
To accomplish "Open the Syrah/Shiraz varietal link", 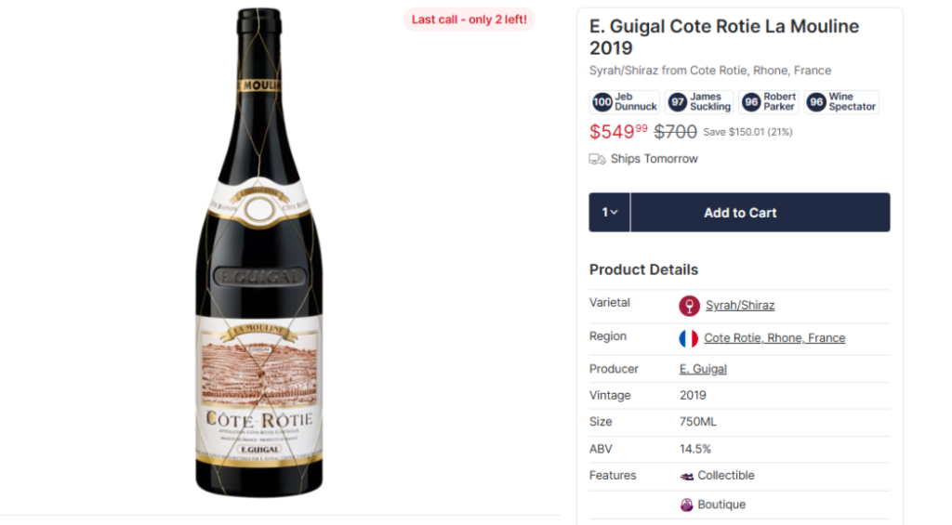I will [x=740, y=306].
